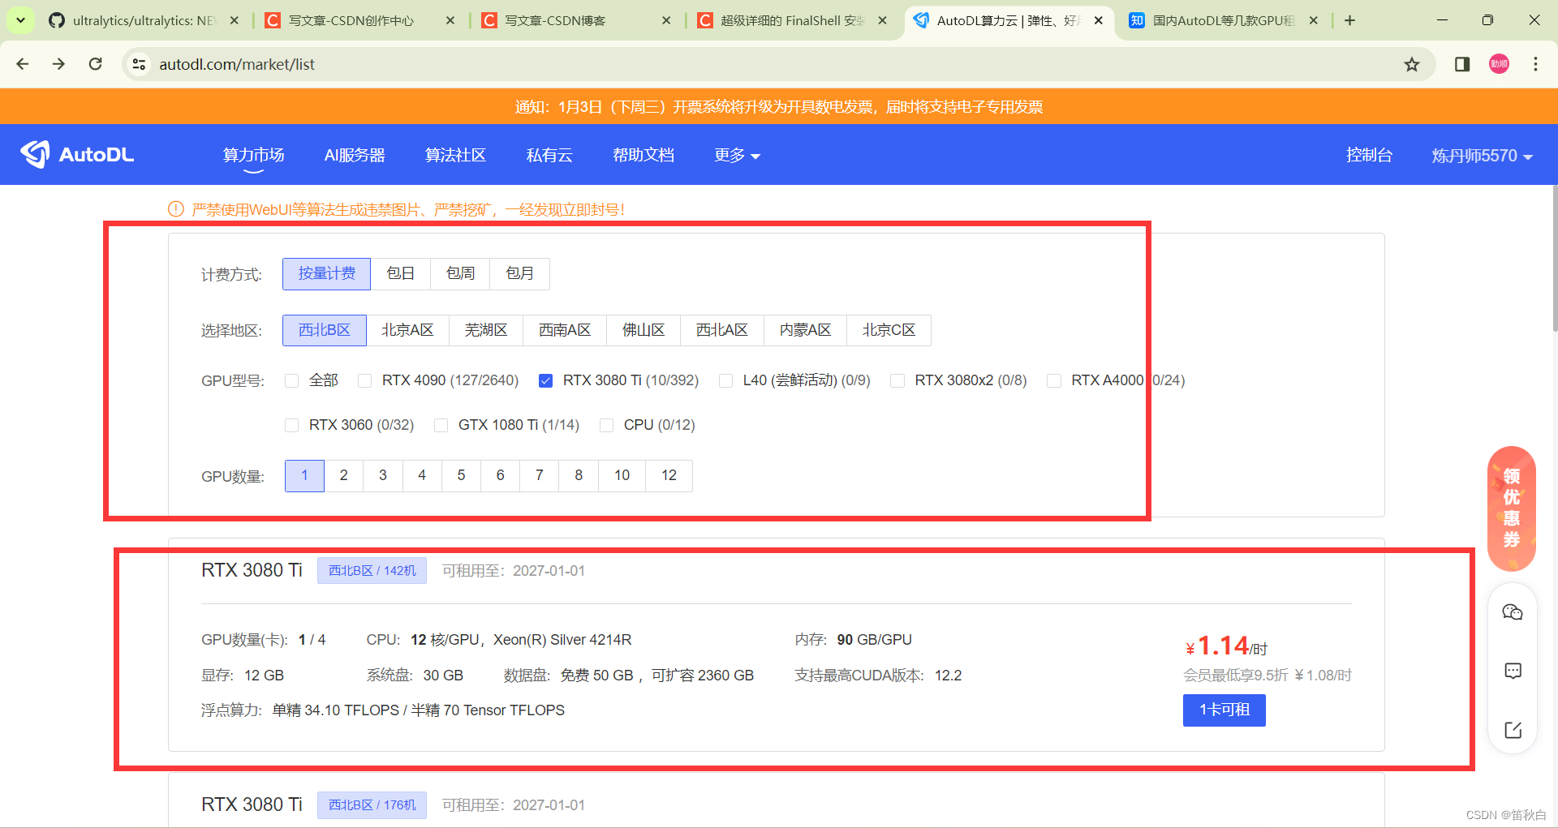The width and height of the screenshot is (1558, 828).
Task: Uncheck the RTX 3080 Ti checkbox
Action: click(545, 380)
